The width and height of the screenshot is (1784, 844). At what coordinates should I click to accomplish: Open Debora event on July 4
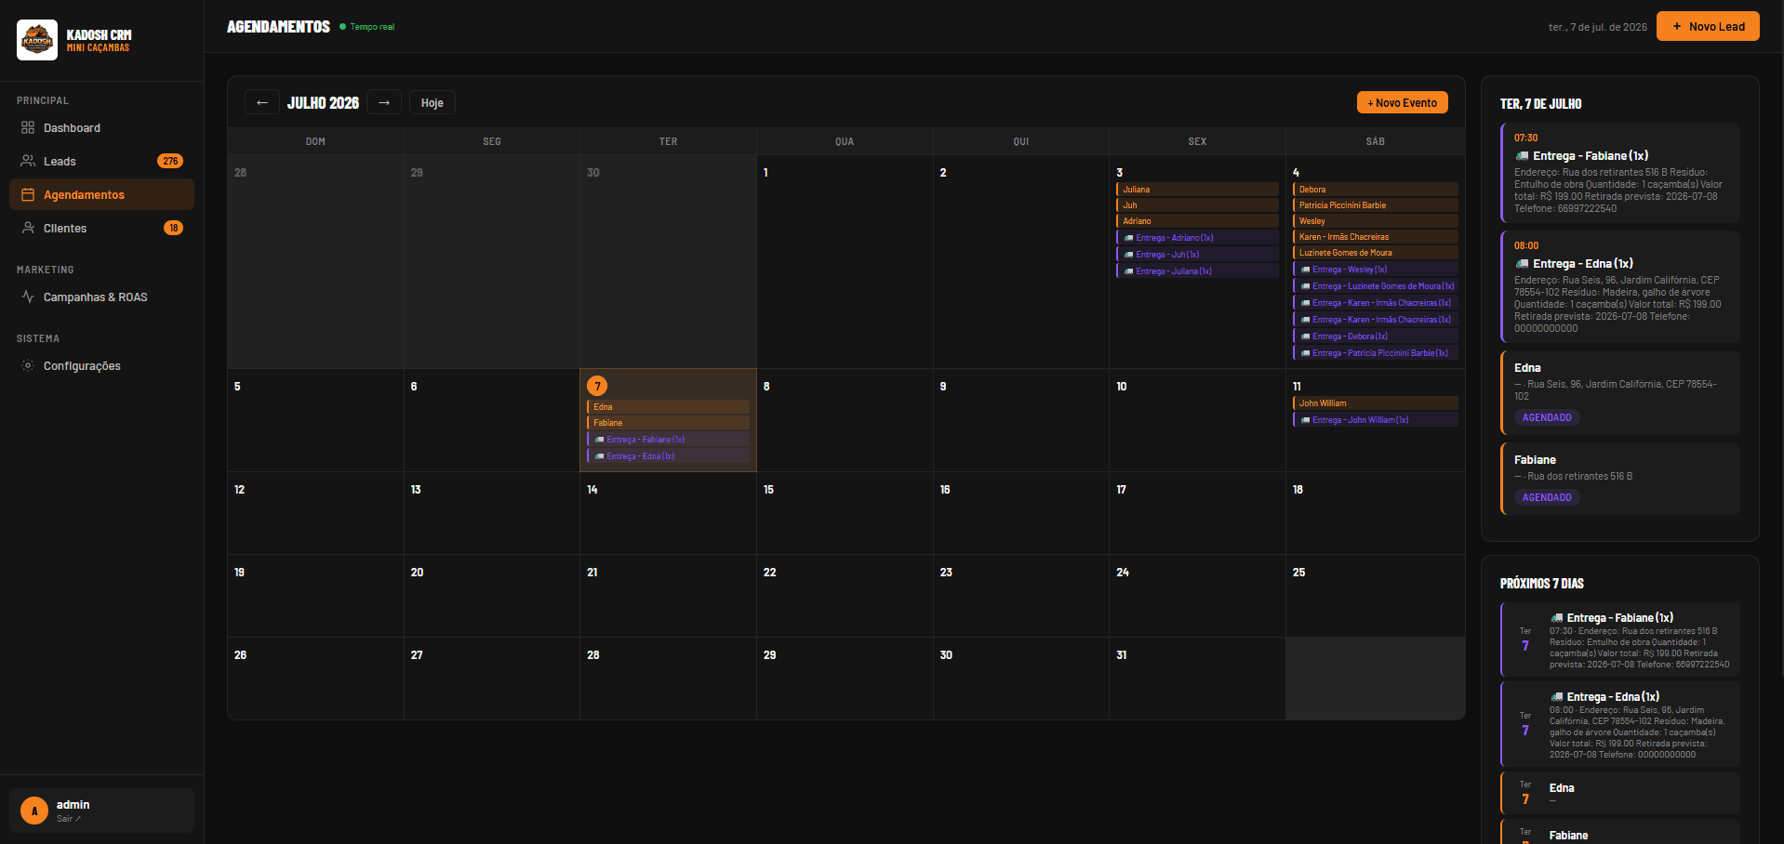pos(1375,189)
